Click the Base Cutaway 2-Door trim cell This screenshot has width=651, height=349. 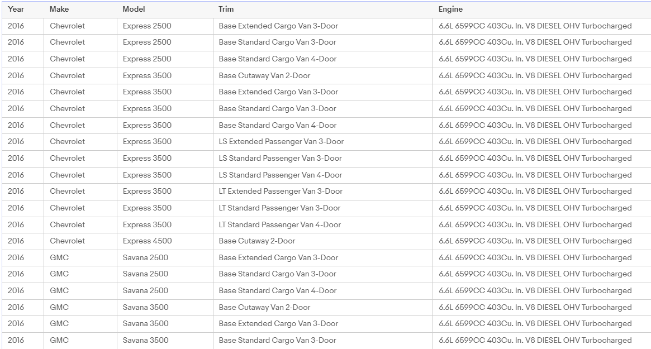coord(257,241)
